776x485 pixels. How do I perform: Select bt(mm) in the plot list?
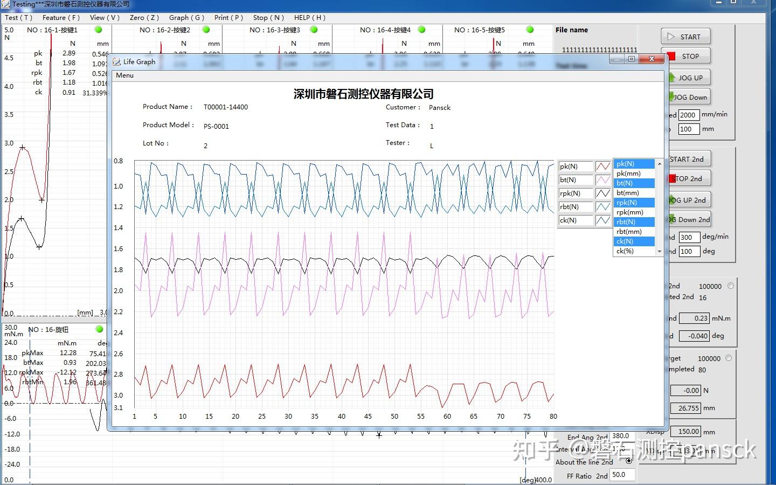click(x=634, y=193)
